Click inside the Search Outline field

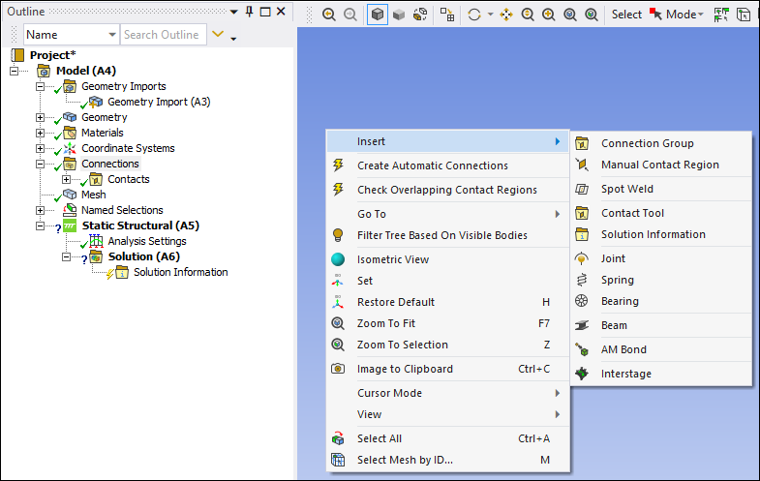pos(162,35)
